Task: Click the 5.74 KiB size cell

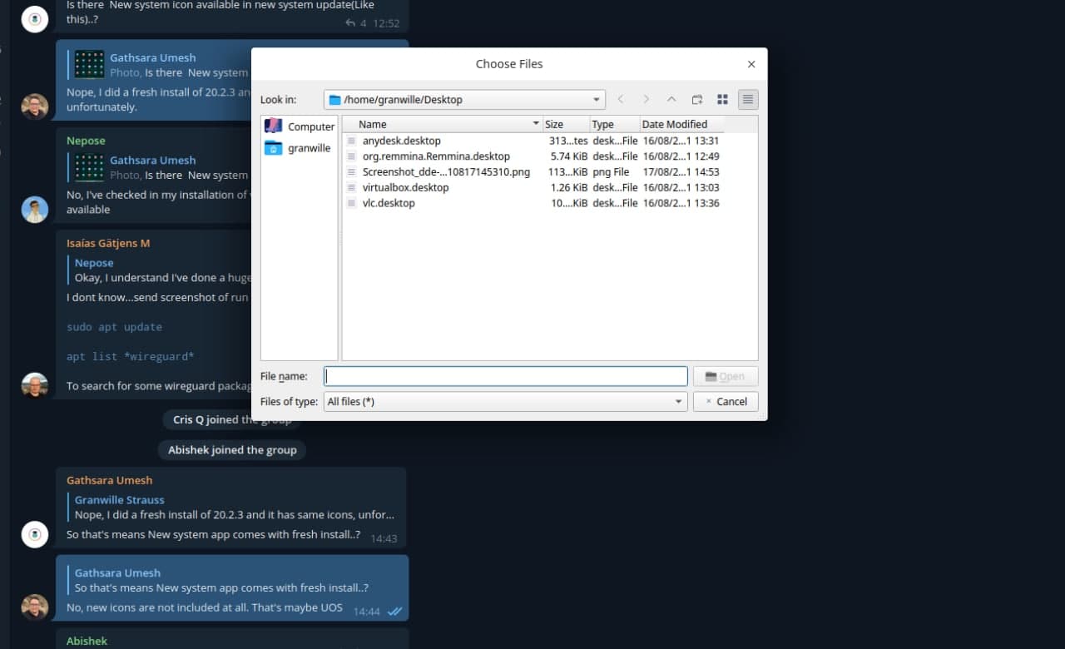Action: (x=569, y=156)
